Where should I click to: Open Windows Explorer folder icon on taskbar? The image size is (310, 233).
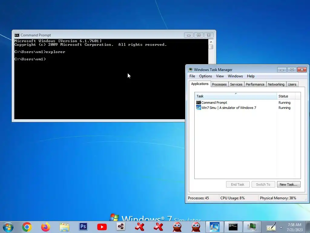point(64,227)
